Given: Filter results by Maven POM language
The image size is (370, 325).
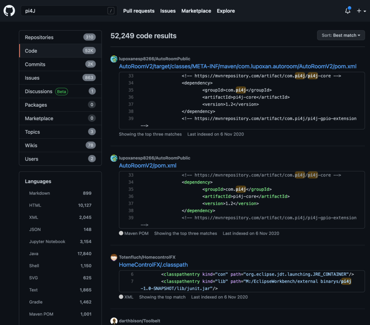Looking at the screenshot, I should [60, 314].
